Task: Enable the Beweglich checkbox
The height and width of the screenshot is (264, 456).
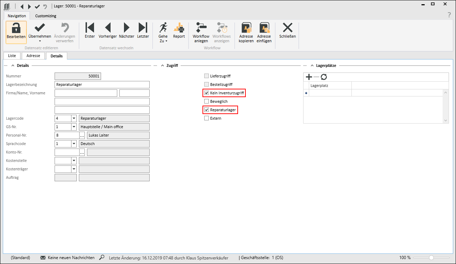Action: [x=207, y=102]
